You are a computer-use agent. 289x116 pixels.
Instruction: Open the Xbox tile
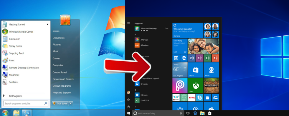(196, 86)
